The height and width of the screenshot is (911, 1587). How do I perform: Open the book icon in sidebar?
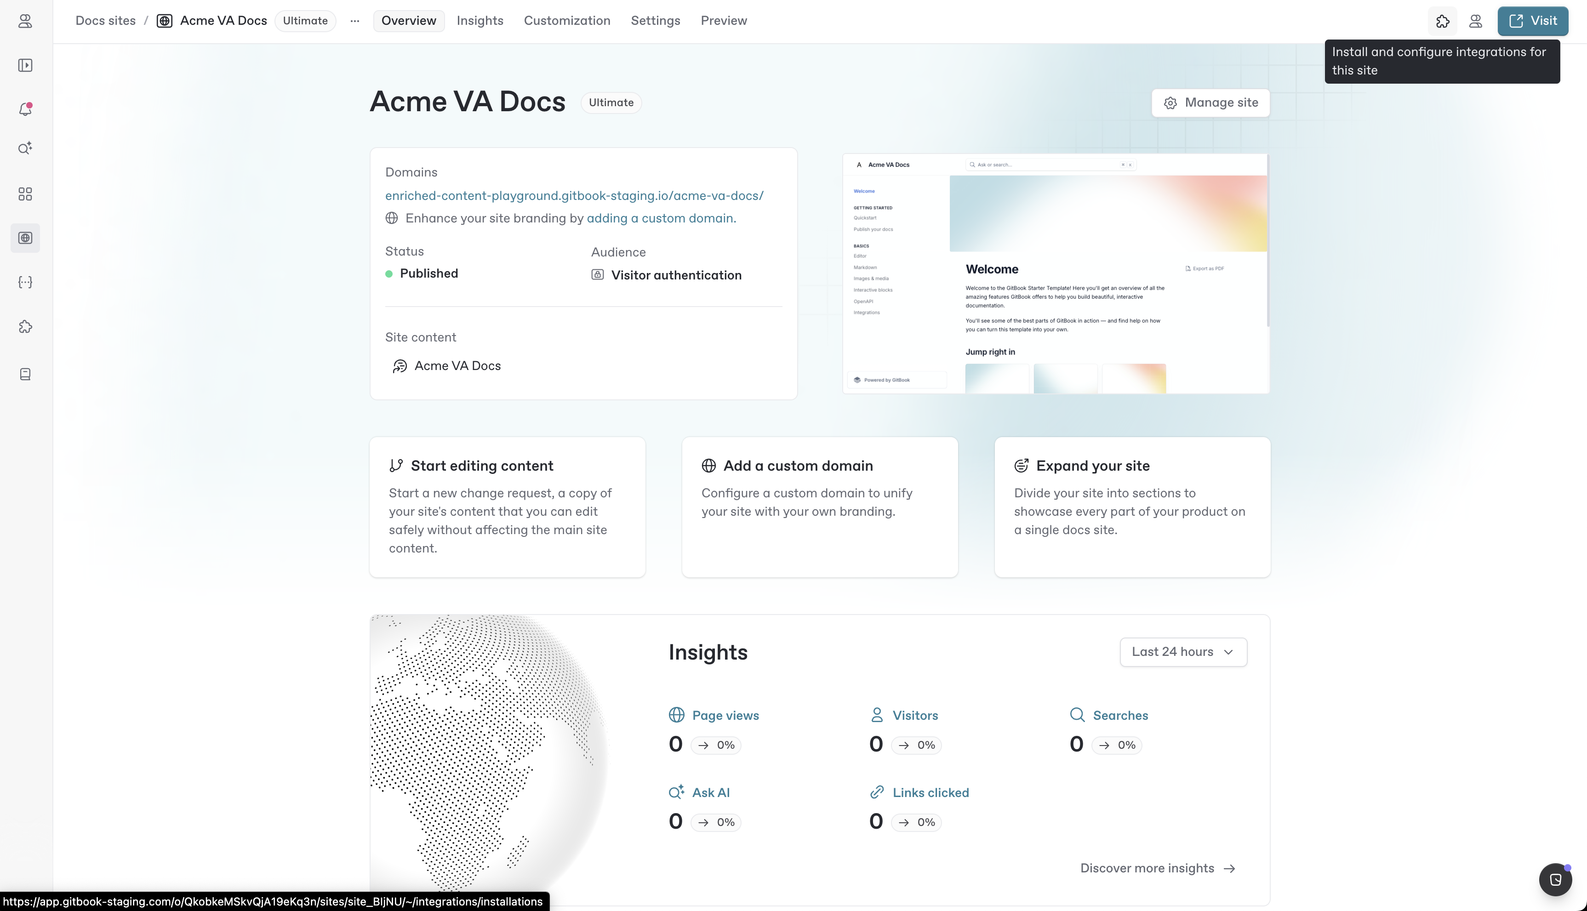(25, 374)
